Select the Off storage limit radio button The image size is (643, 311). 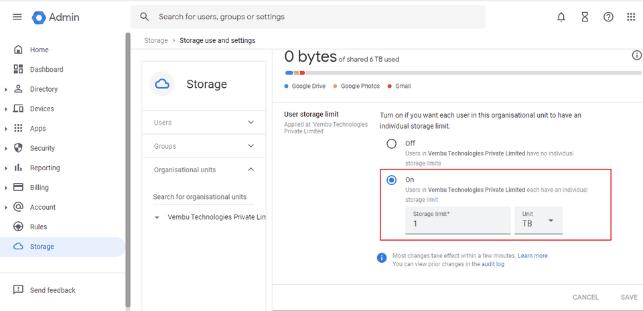pyautogui.click(x=392, y=143)
